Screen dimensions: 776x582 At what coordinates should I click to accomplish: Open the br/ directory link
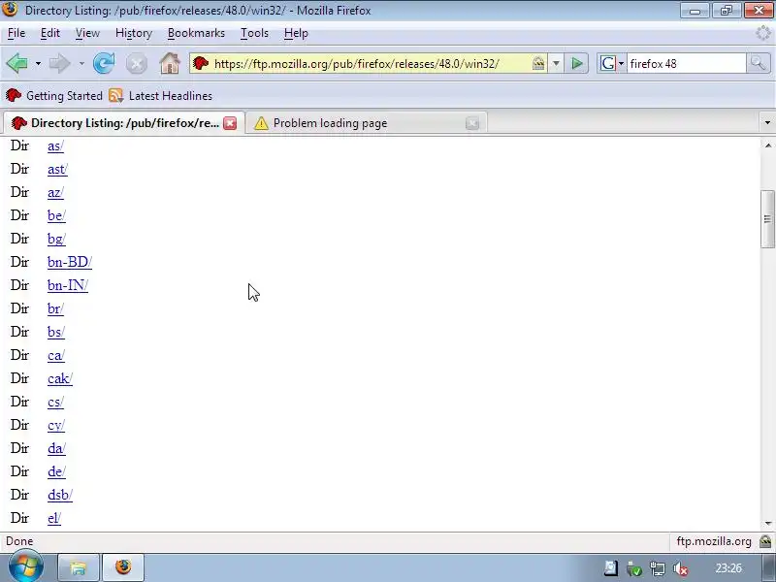pyautogui.click(x=55, y=308)
